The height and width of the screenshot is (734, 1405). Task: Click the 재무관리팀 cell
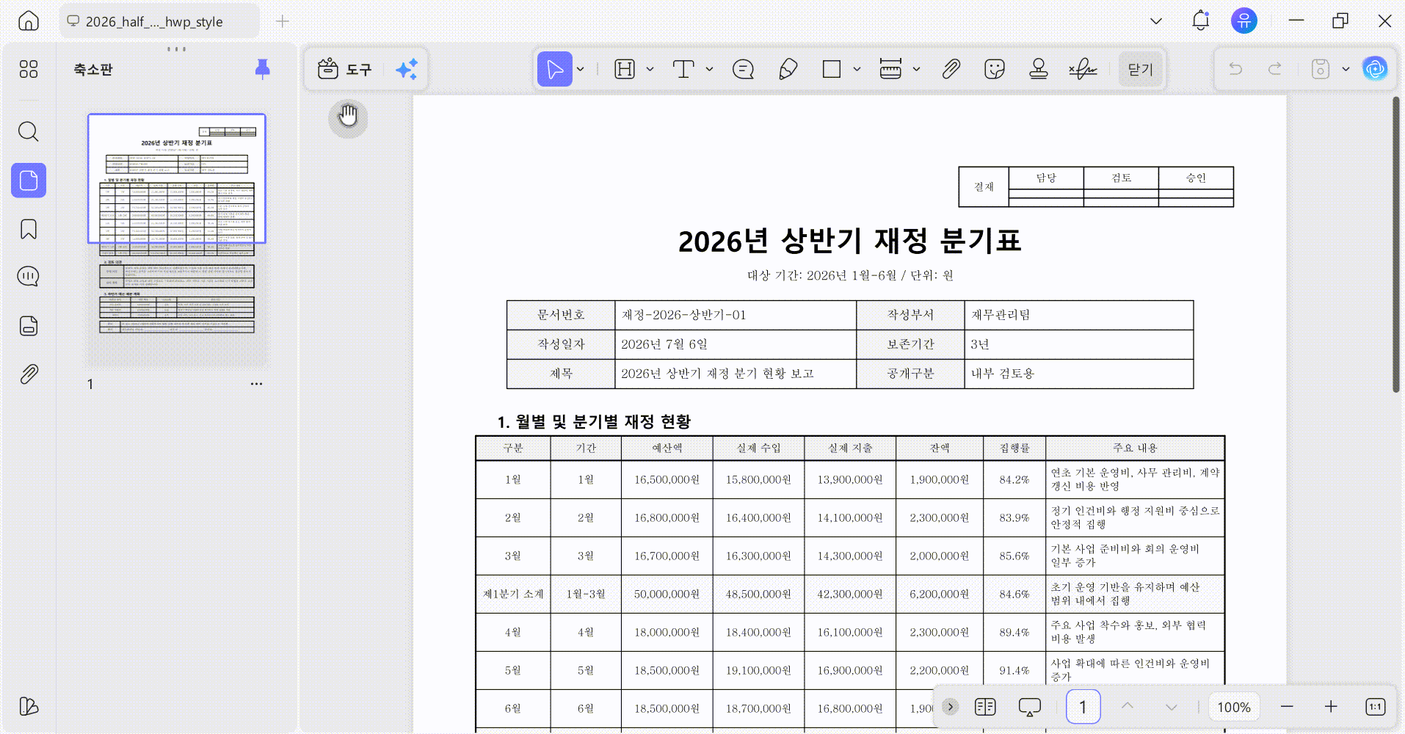(x=1078, y=315)
